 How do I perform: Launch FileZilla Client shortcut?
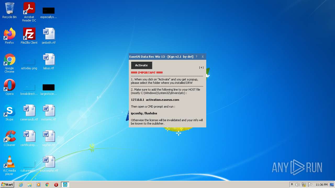click(29, 36)
